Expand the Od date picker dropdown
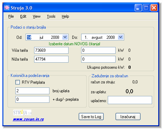The height and width of the screenshot is (130, 163). (65, 37)
